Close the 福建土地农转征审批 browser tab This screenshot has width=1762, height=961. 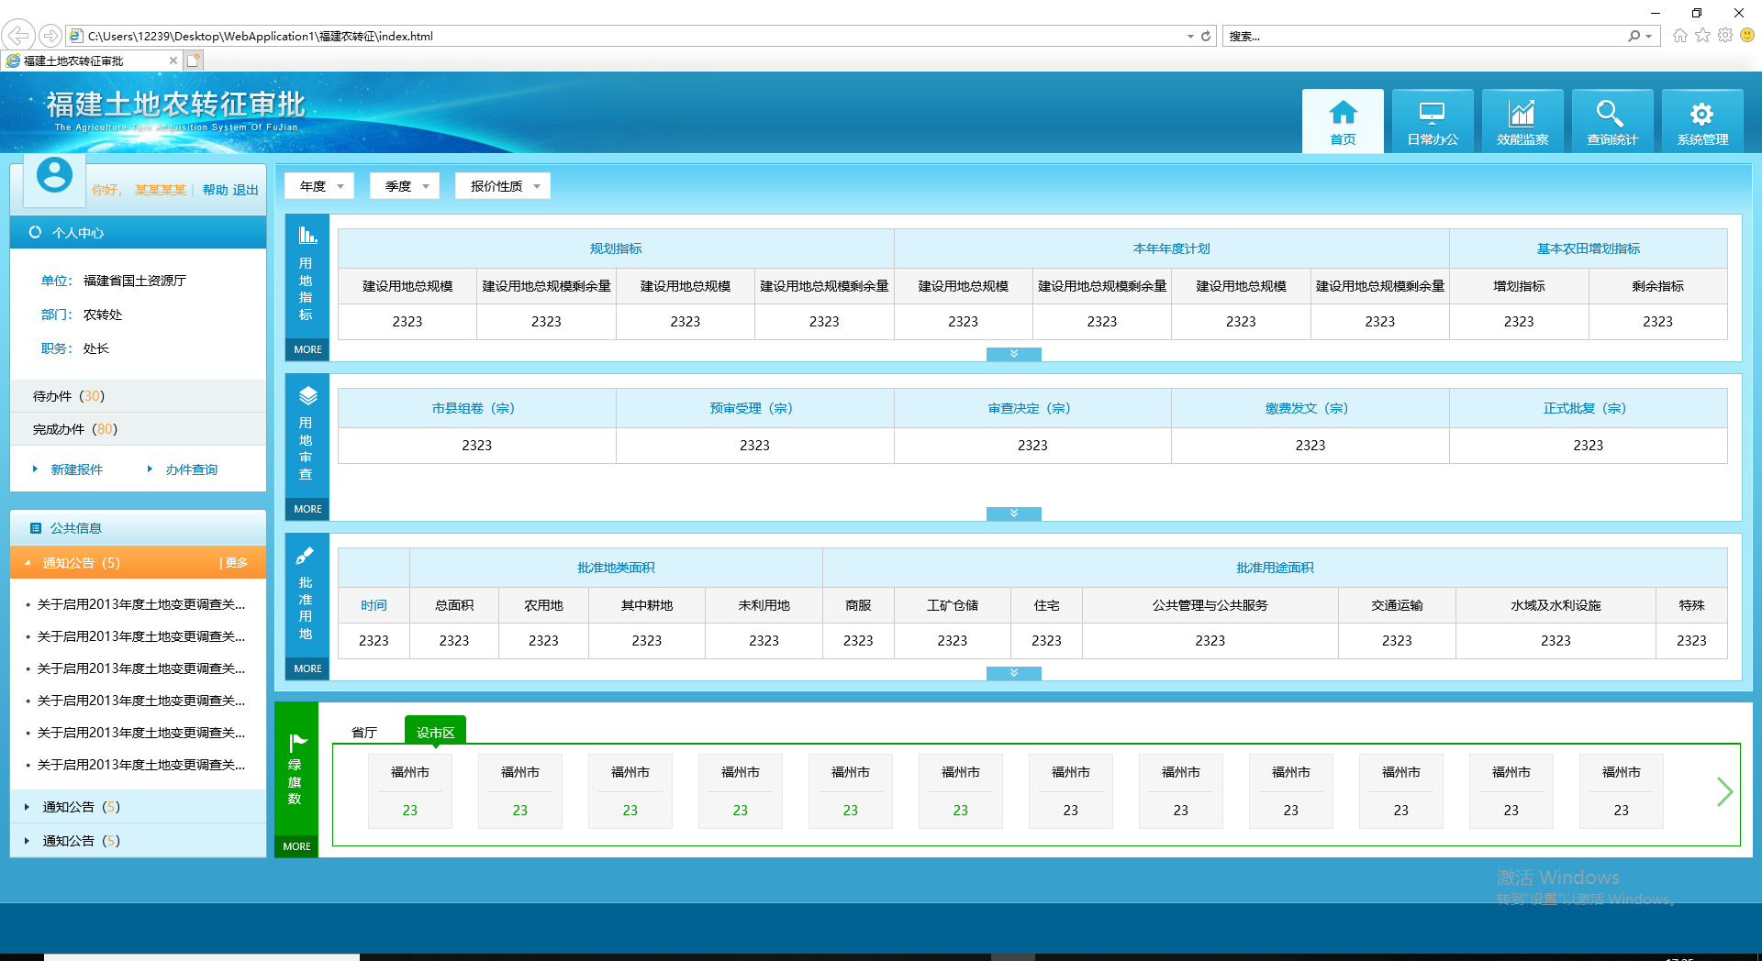173,61
